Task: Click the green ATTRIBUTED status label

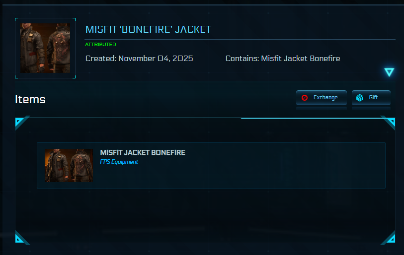Action: 100,45
